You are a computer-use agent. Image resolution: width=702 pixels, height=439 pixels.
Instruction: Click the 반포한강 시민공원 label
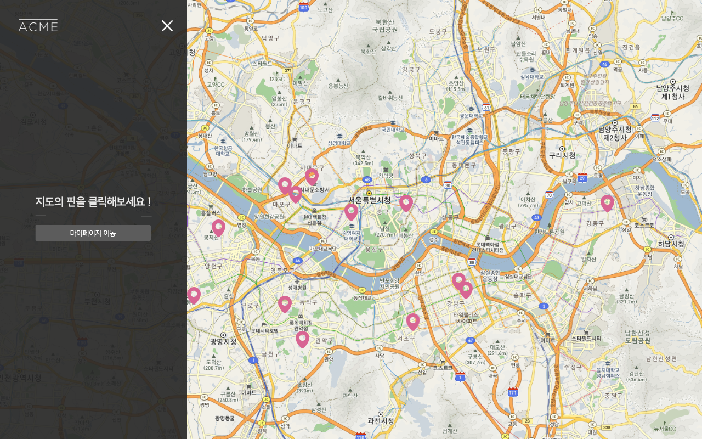coord(389,283)
